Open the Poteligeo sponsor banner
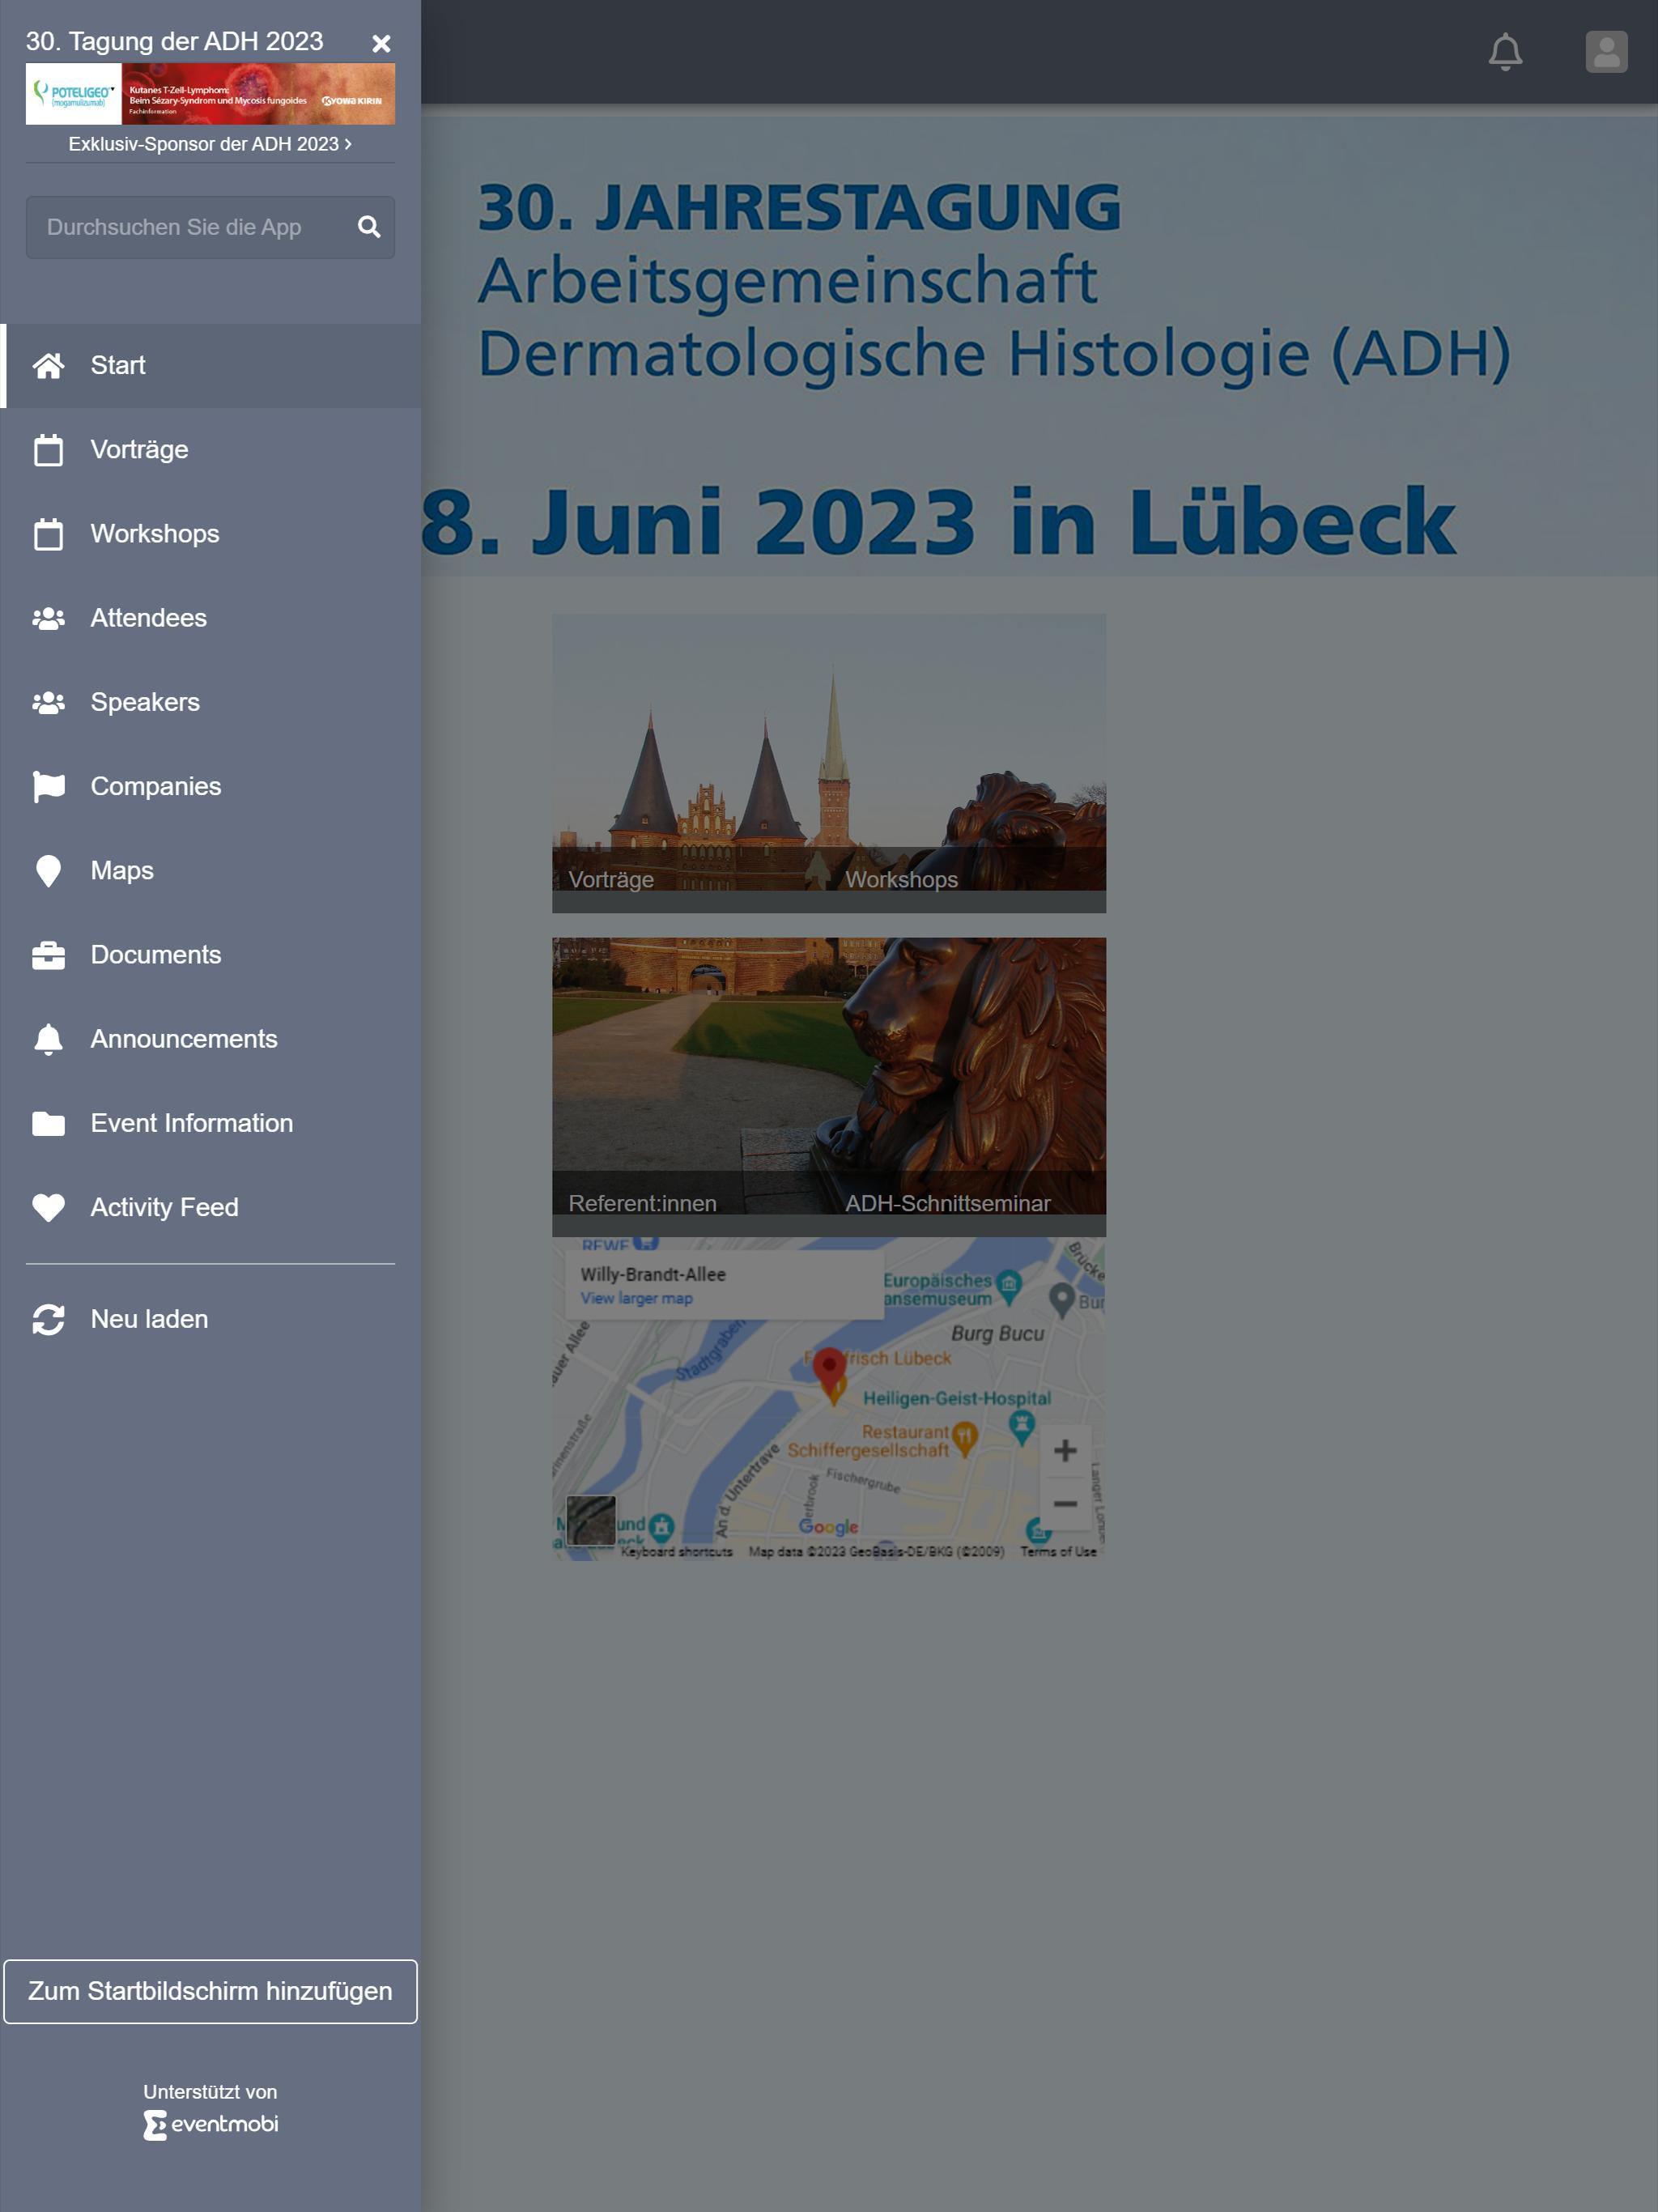The image size is (1658, 2212). tap(210, 94)
